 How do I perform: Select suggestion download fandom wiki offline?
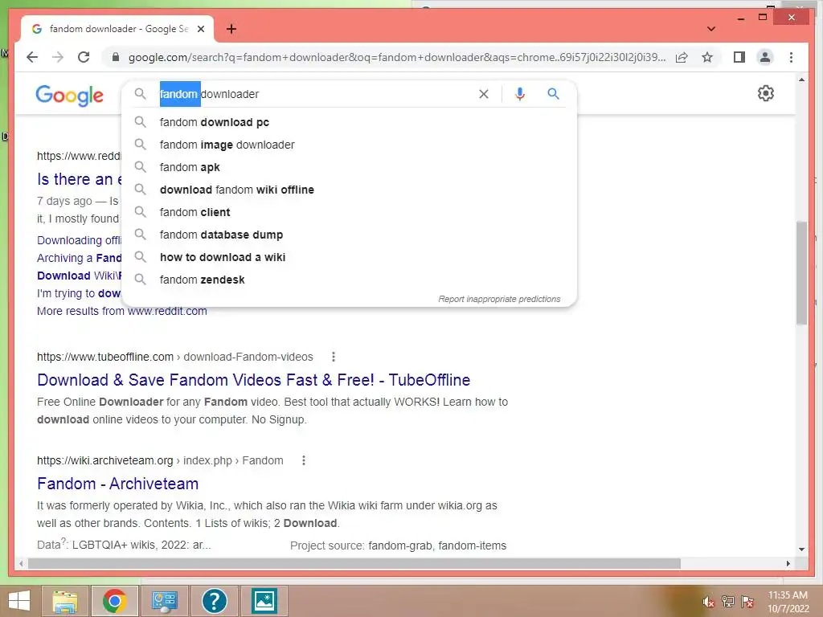[x=349, y=190]
